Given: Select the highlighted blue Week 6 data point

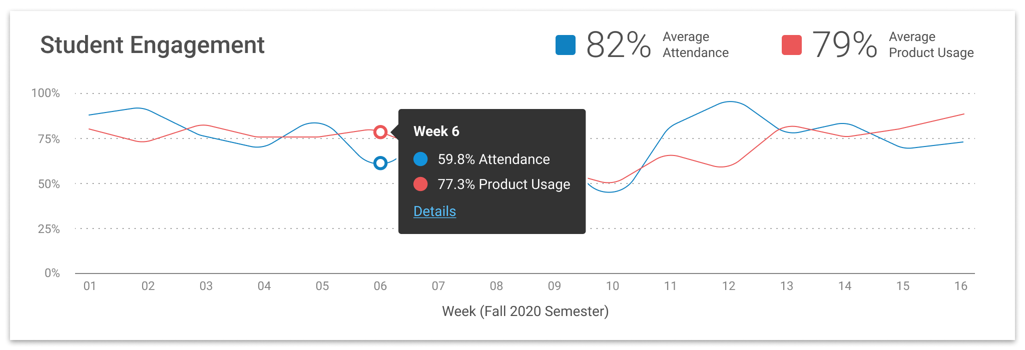Looking at the screenshot, I should 380,162.
